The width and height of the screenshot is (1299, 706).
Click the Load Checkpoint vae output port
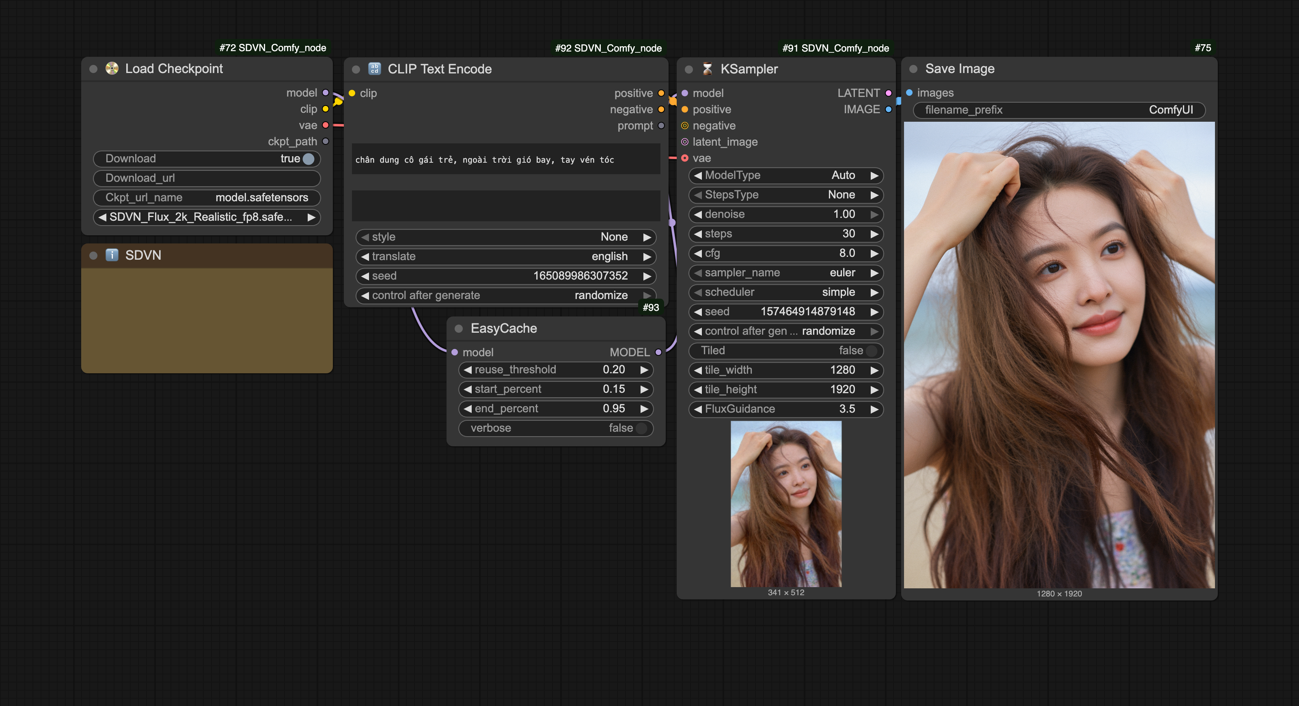pos(325,125)
